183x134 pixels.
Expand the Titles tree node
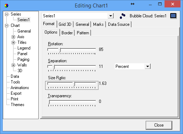(13, 42)
